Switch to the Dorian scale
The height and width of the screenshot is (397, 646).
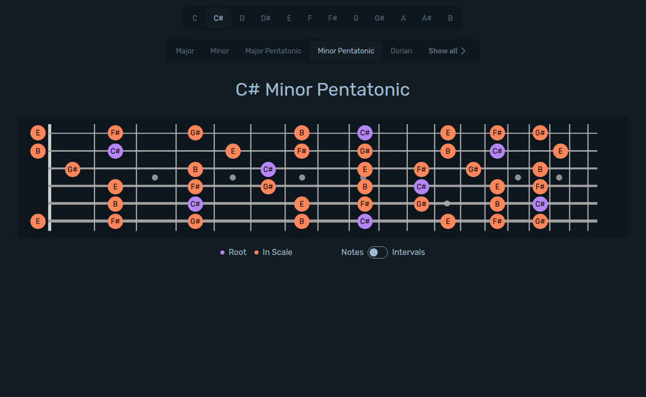coord(402,51)
